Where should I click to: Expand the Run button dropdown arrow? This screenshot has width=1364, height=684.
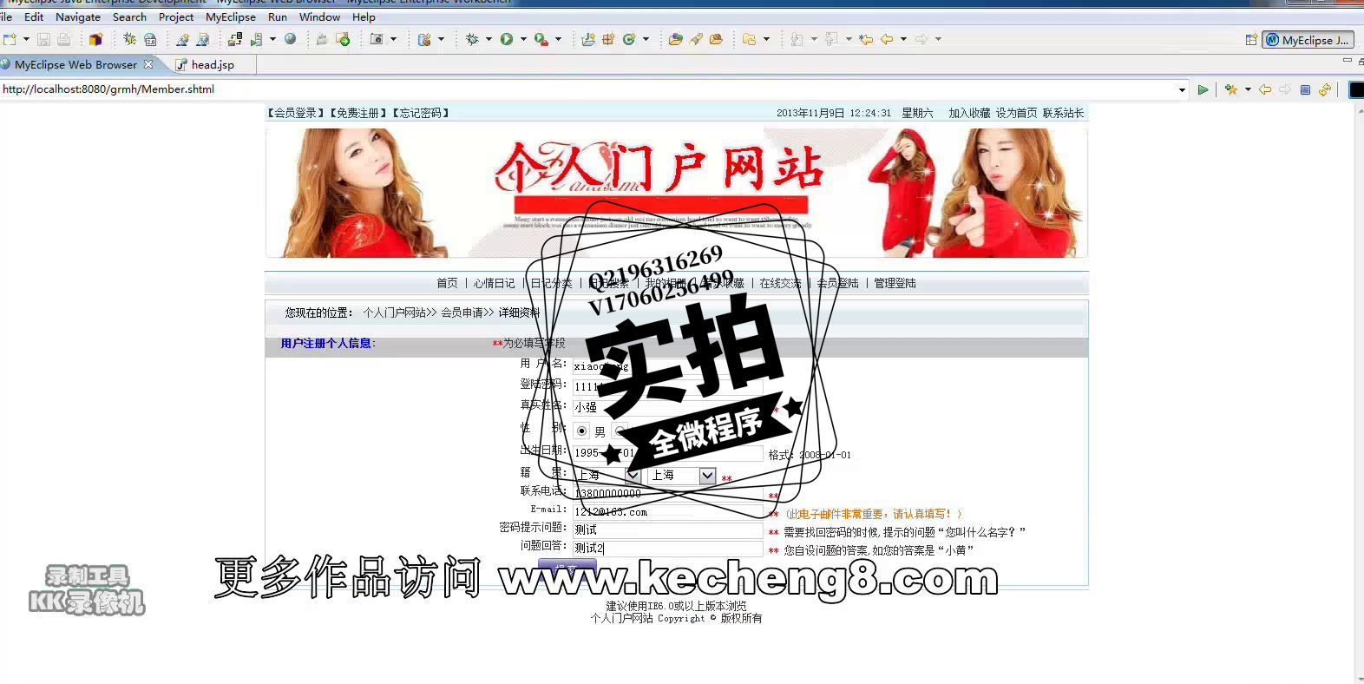(523, 39)
